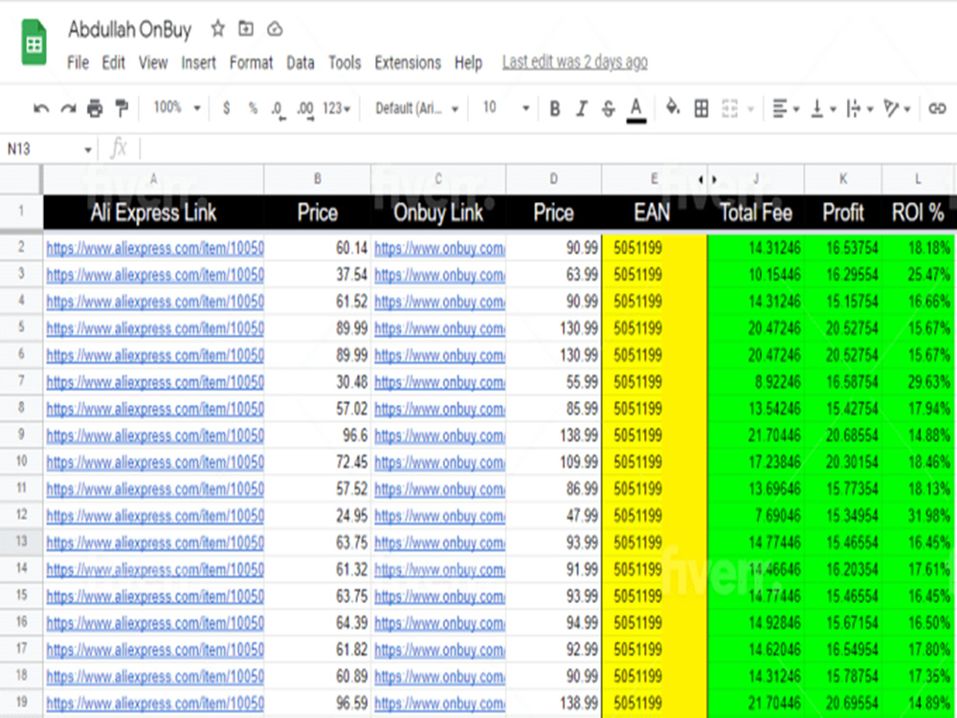Select row 13 header

click(x=21, y=542)
